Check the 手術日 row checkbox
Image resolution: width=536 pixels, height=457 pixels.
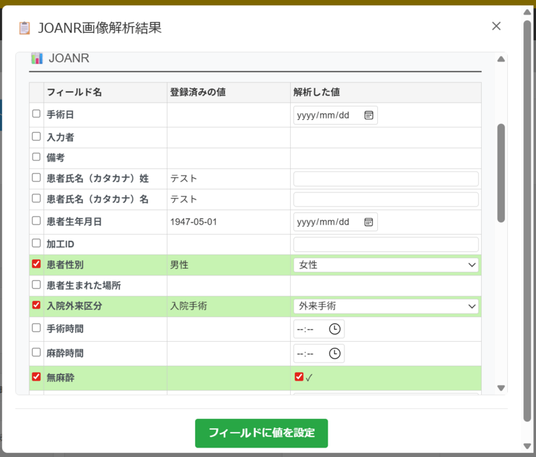[x=36, y=113]
